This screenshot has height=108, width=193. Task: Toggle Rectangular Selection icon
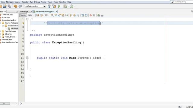pos(67,15)
